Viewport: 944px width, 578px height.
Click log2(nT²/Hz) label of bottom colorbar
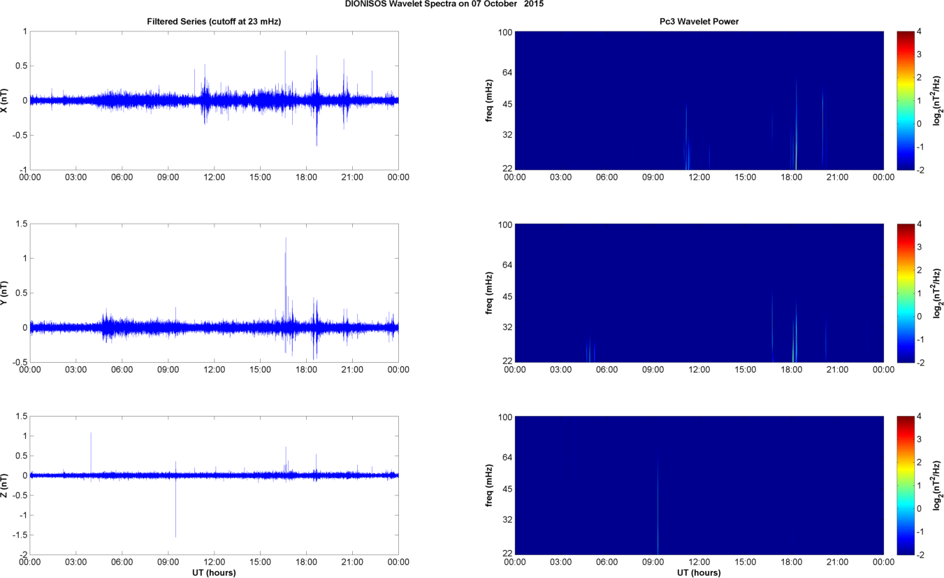point(938,485)
